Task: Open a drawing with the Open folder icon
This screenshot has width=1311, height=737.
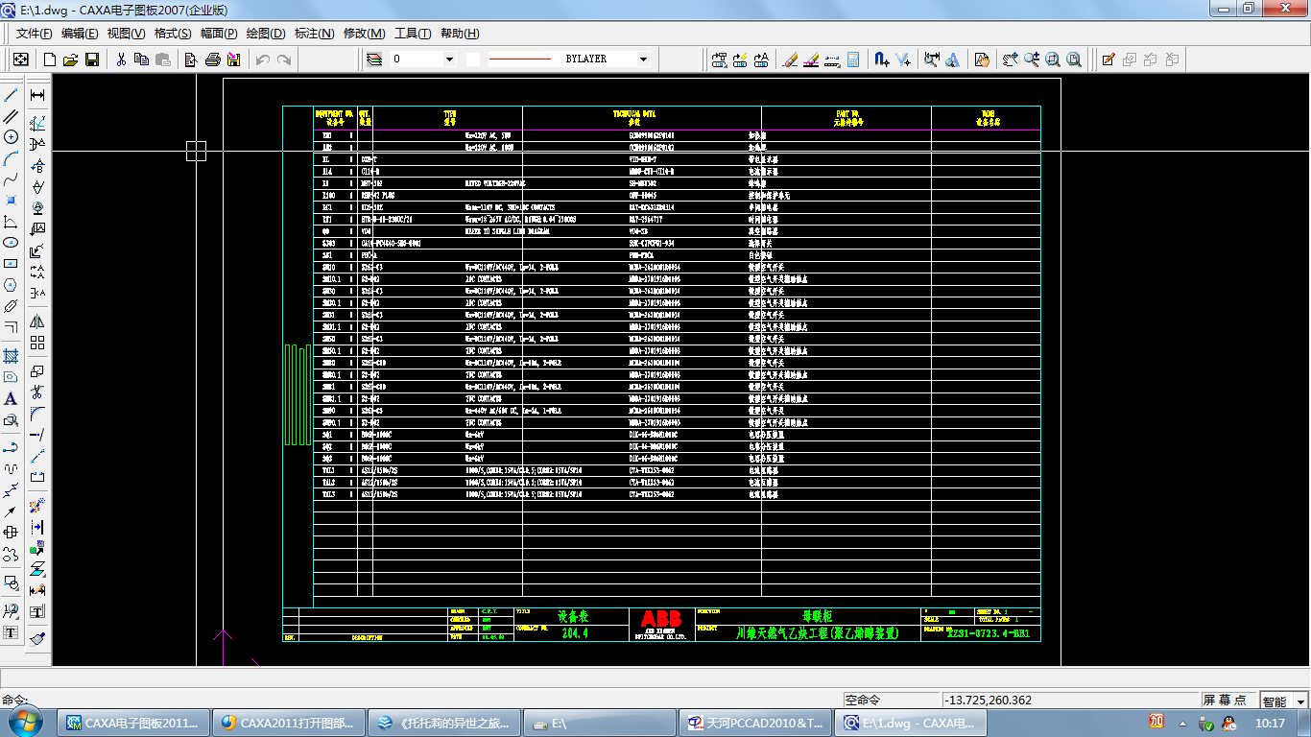Action: pyautogui.click(x=70, y=59)
